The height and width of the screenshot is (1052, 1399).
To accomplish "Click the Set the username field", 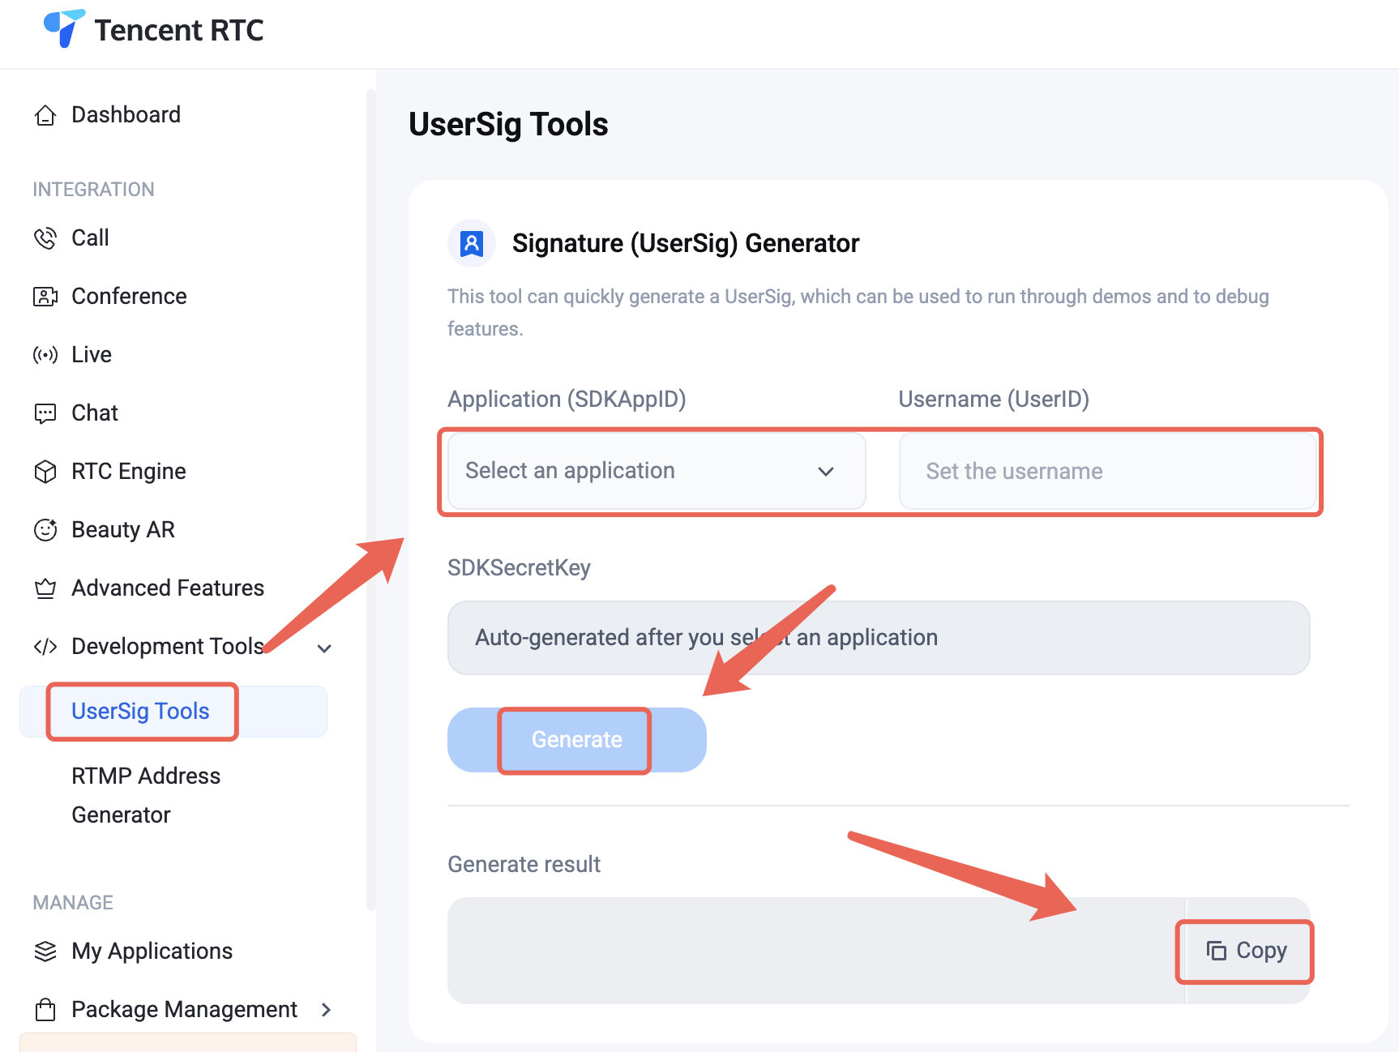I will click(1107, 471).
